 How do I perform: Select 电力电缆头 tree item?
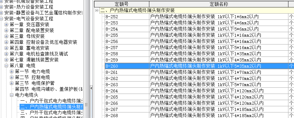26,95
